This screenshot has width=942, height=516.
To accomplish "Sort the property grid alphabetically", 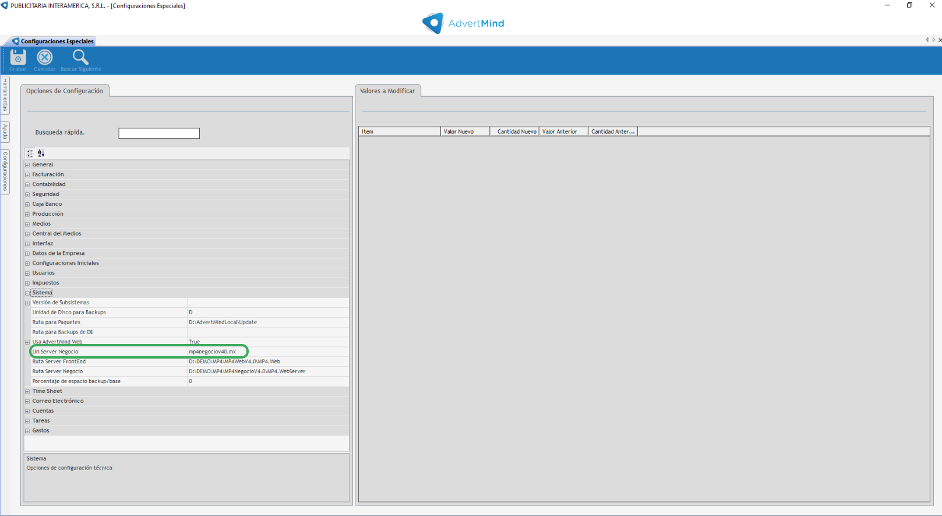I will tap(41, 153).
